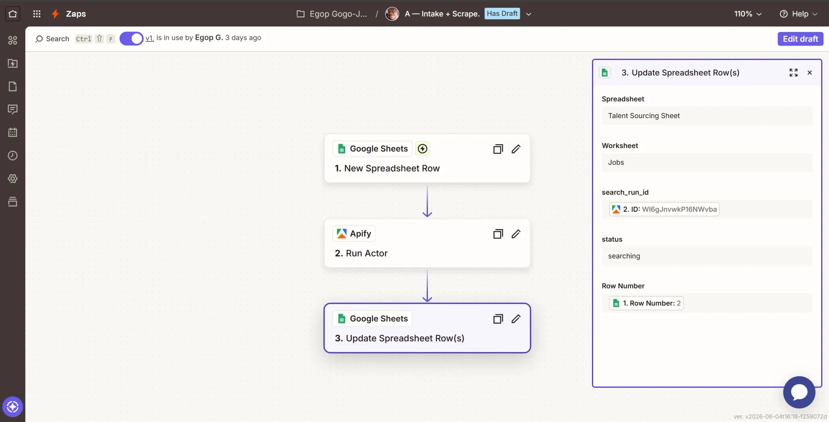Click the Egop G. name in version bar
Viewport: 829px width, 422px height.
pos(209,38)
